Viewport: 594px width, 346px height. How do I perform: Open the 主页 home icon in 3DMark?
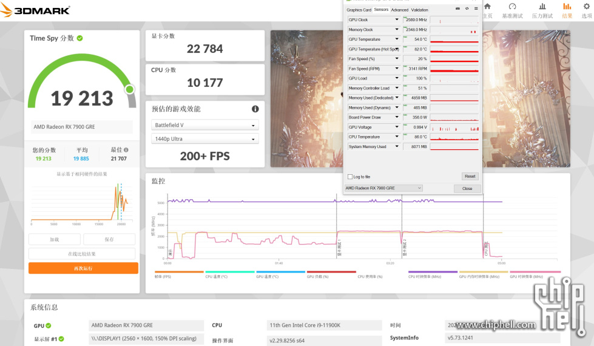[x=488, y=7]
